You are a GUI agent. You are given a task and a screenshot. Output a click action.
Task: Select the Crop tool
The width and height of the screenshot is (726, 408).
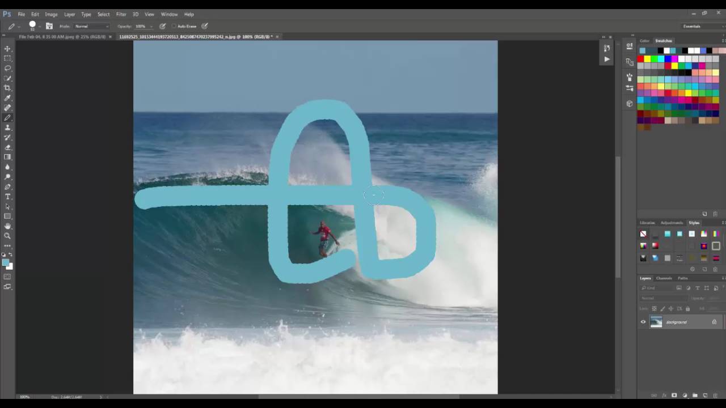pos(7,88)
